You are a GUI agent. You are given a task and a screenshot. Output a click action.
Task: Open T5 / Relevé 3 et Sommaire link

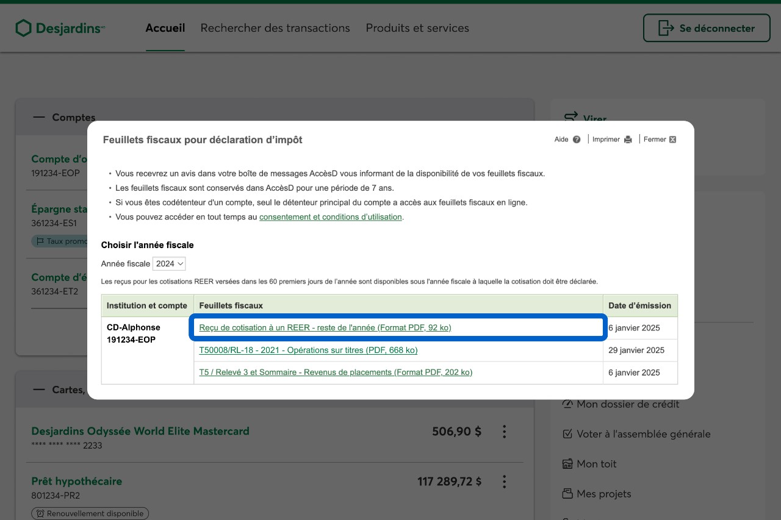point(336,372)
